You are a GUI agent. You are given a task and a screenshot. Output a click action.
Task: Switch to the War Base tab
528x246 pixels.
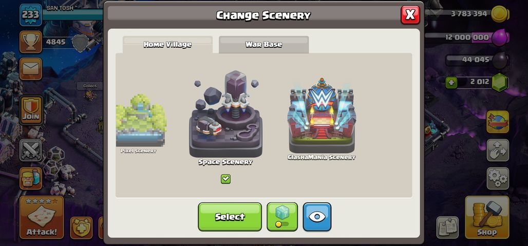tap(263, 44)
